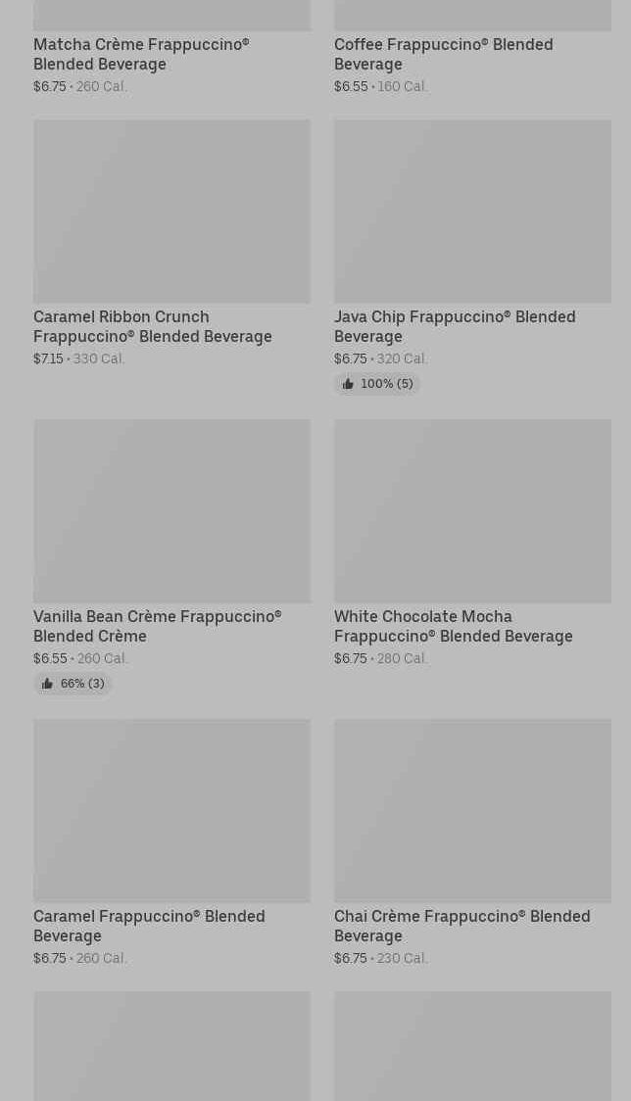Select White Chocolate Mocha Frappuccino title
Viewport: 631px width, 1101px height.
pyautogui.click(x=454, y=626)
